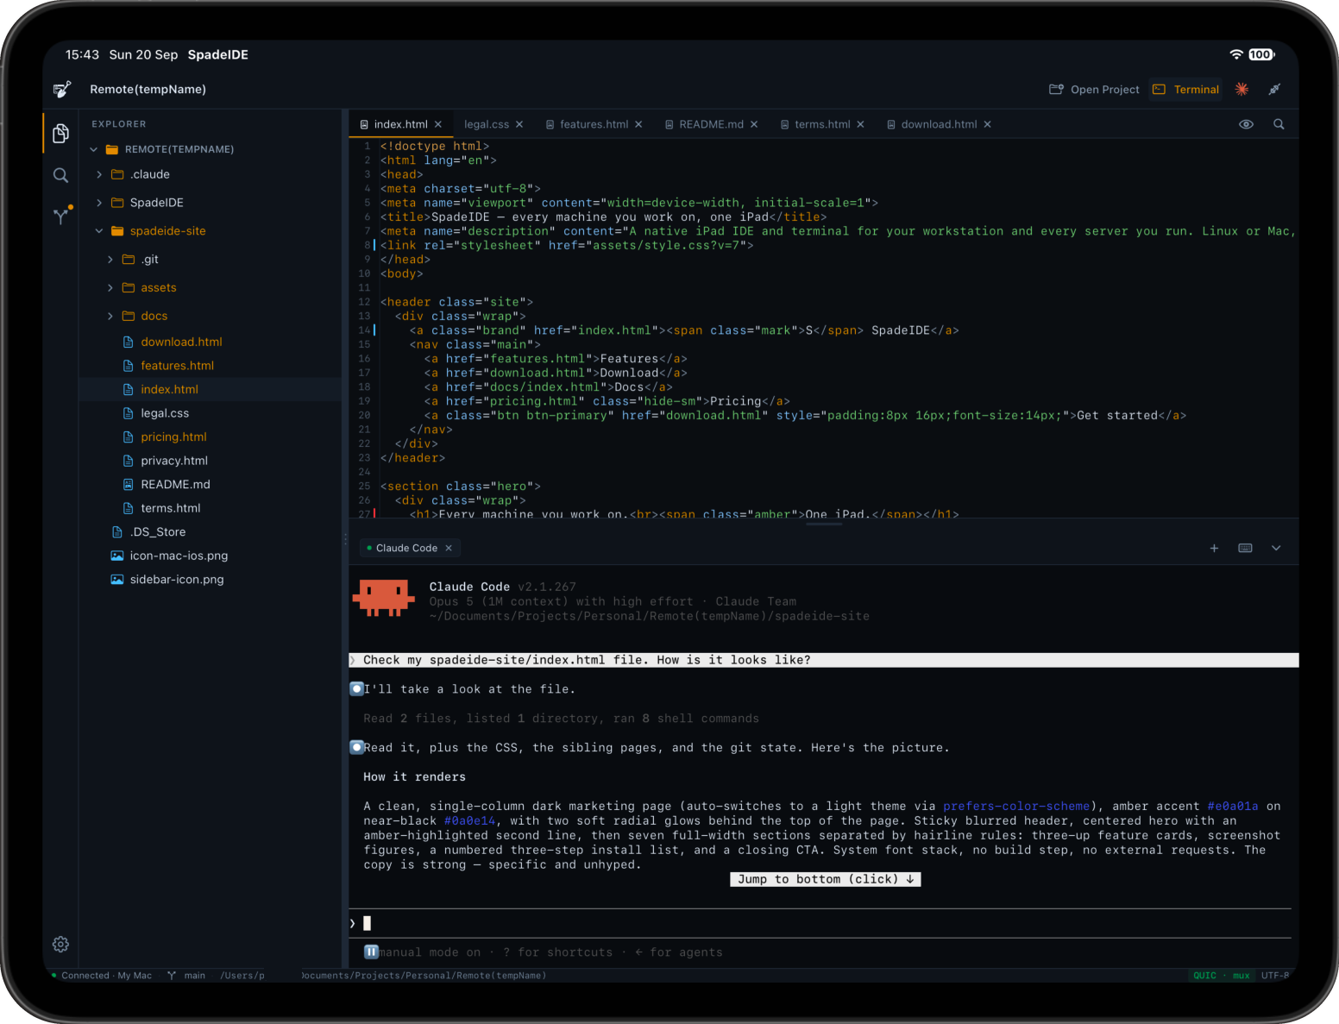Viewport: 1339px width, 1024px height.
Task: Toggle the Terminal panel button
Action: [x=1186, y=89]
